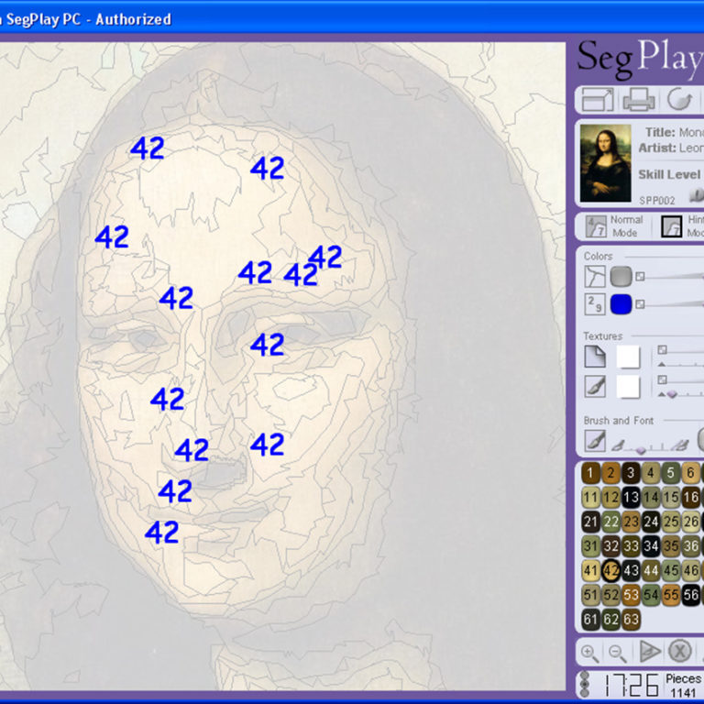Viewport: 704px width, 704px height.
Task: Select palette color 16
Action: (x=691, y=497)
